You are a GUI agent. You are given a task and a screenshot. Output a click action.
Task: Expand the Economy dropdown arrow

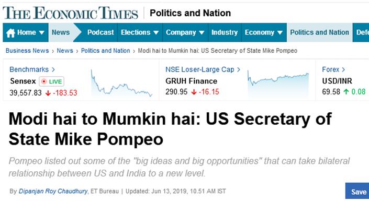[280, 33]
